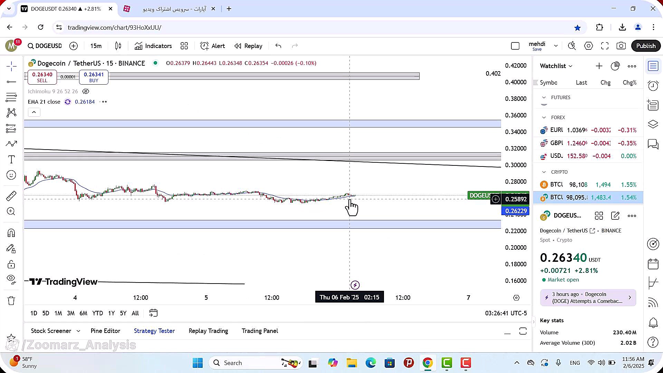Select the trend line drawing tool
Viewport: 663px width, 373px height.
[11, 82]
